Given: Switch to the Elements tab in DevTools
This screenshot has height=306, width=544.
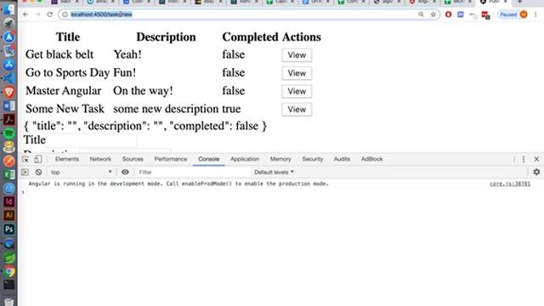Looking at the screenshot, I should 67,159.
